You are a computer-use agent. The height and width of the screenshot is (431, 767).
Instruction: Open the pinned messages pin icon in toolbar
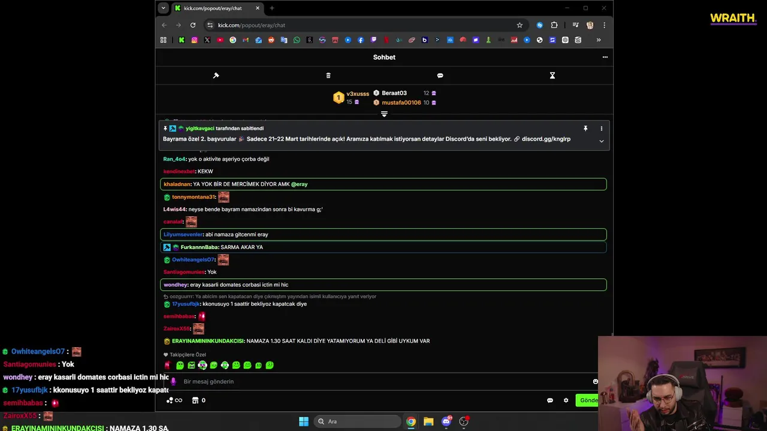(x=216, y=75)
